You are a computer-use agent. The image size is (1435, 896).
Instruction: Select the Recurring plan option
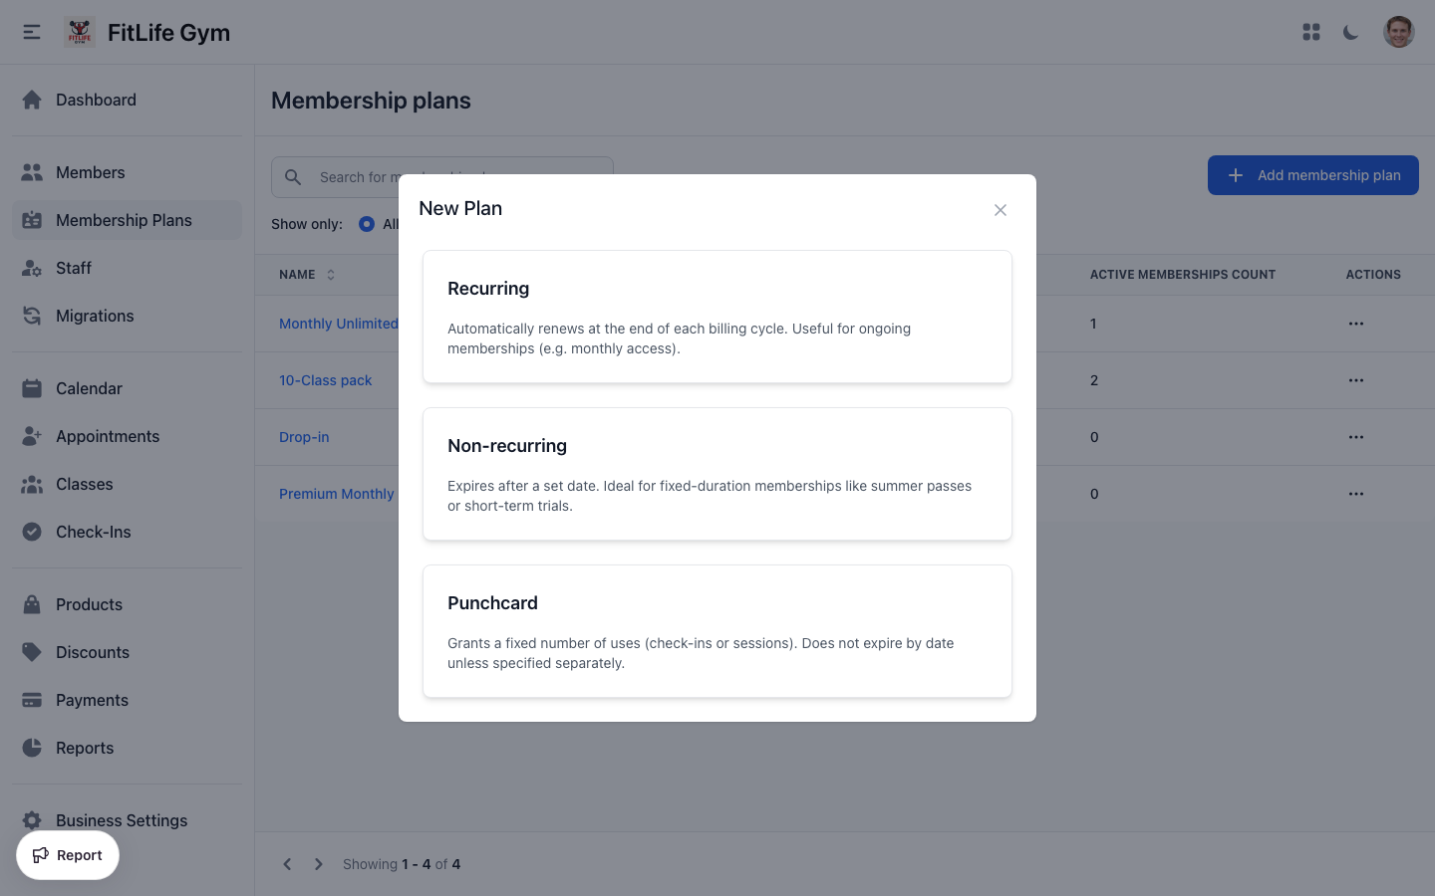tap(717, 316)
